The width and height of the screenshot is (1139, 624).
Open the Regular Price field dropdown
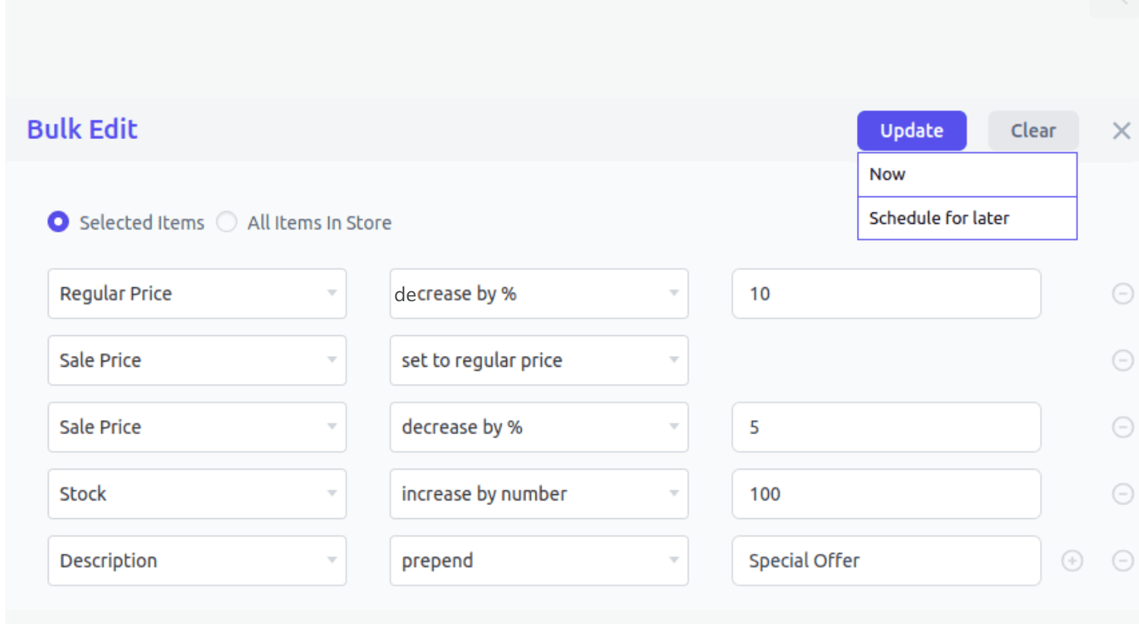[197, 293]
